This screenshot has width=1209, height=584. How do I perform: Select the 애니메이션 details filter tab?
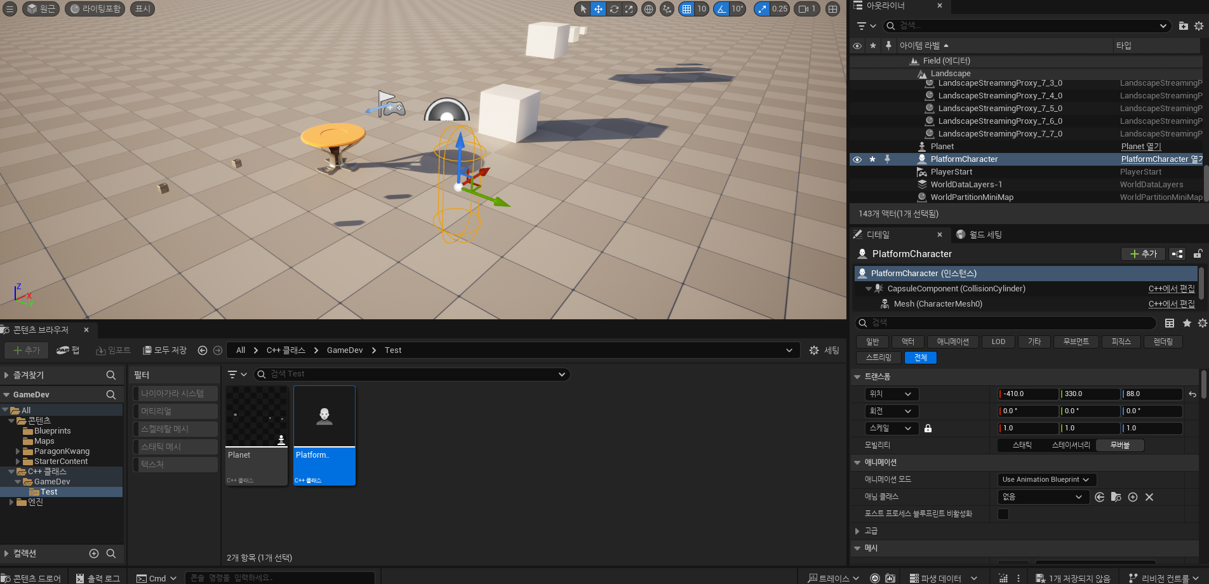(x=953, y=342)
